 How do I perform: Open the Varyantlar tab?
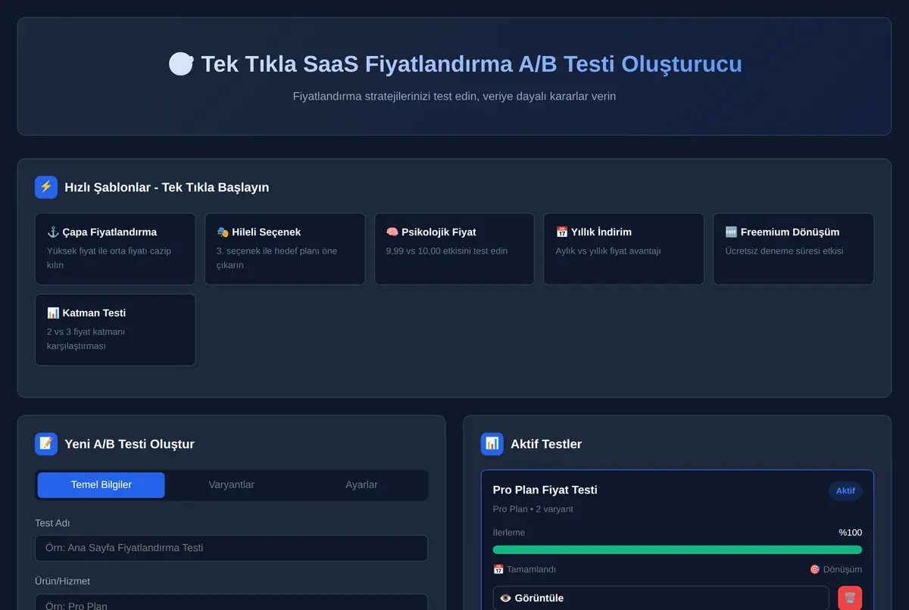coord(231,485)
